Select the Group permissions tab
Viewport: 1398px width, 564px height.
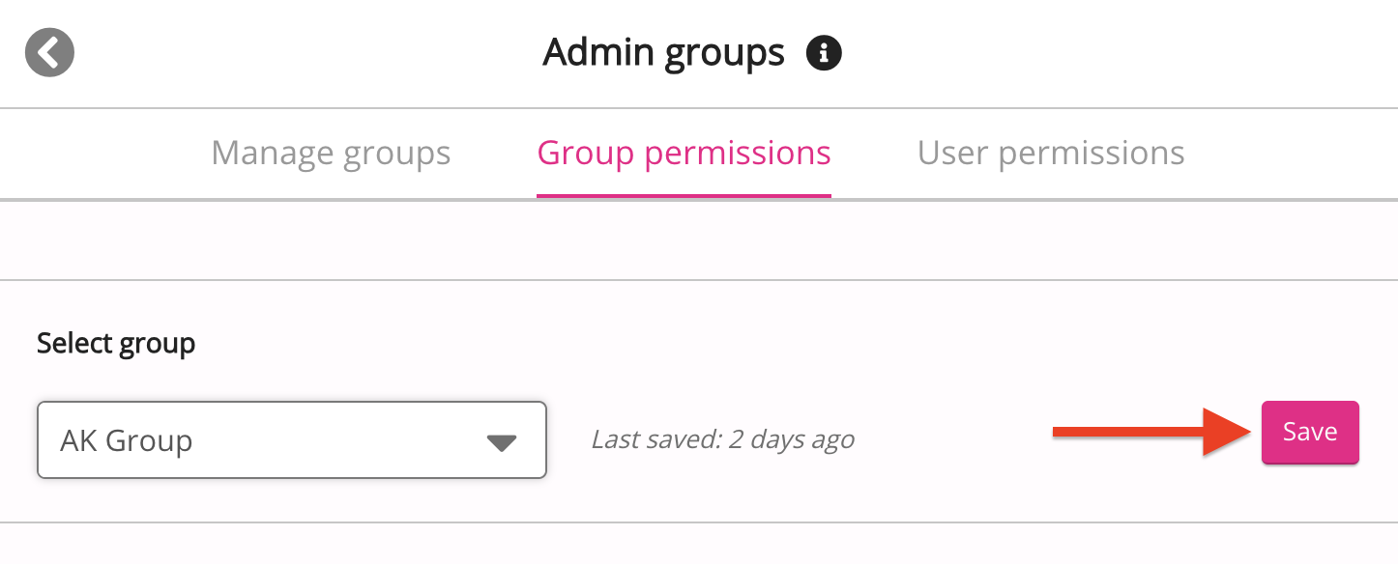(x=684, y=153)
